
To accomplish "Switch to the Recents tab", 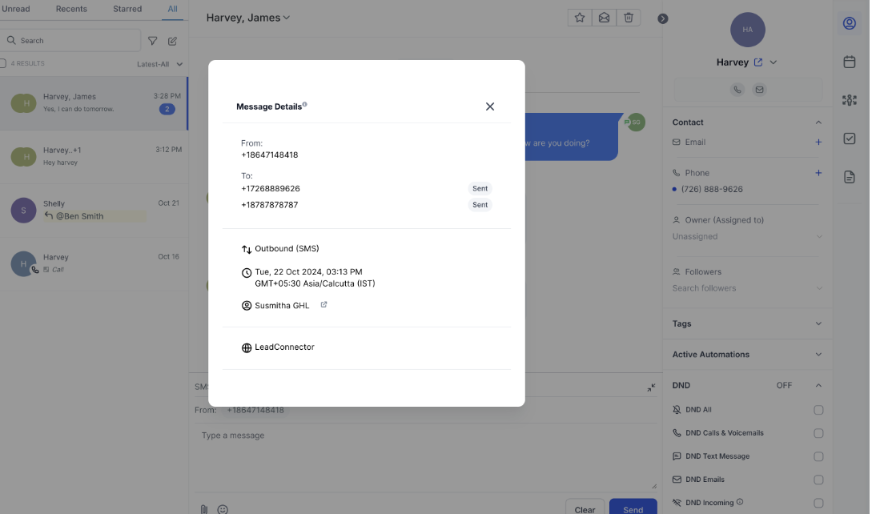I will (71, 9).
